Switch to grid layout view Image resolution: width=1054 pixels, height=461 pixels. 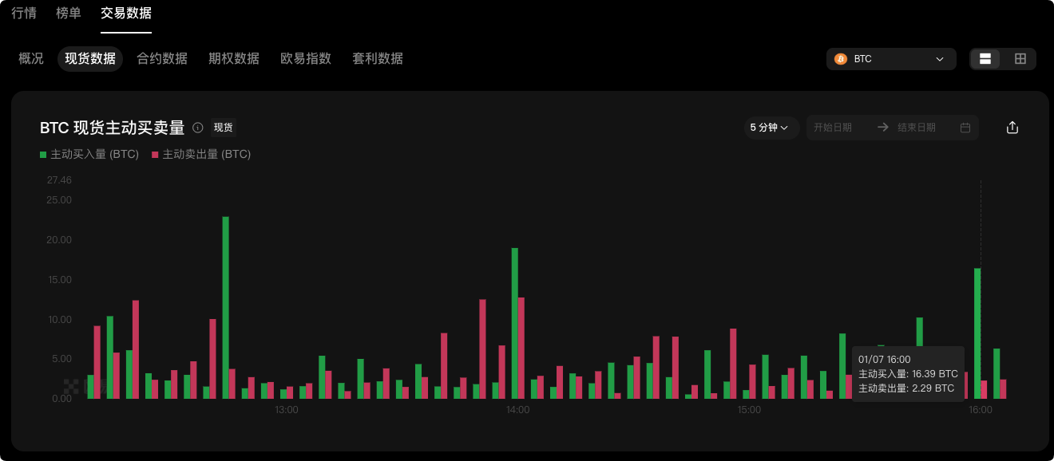1020,59
